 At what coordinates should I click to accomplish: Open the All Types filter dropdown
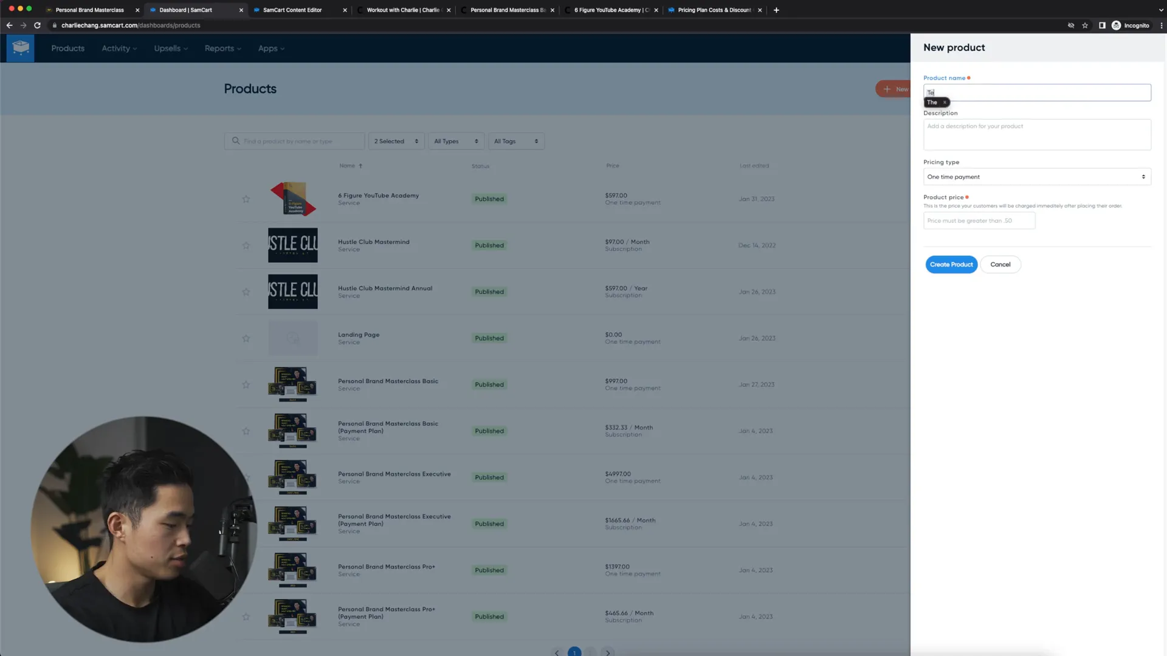tap(456, 142)
